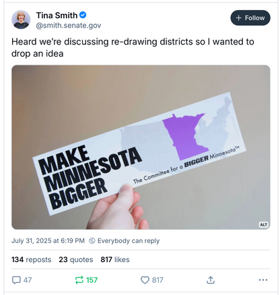Click the reply speech bubble icon
Viewport: 280px width, 295px height.
(16, 280)
